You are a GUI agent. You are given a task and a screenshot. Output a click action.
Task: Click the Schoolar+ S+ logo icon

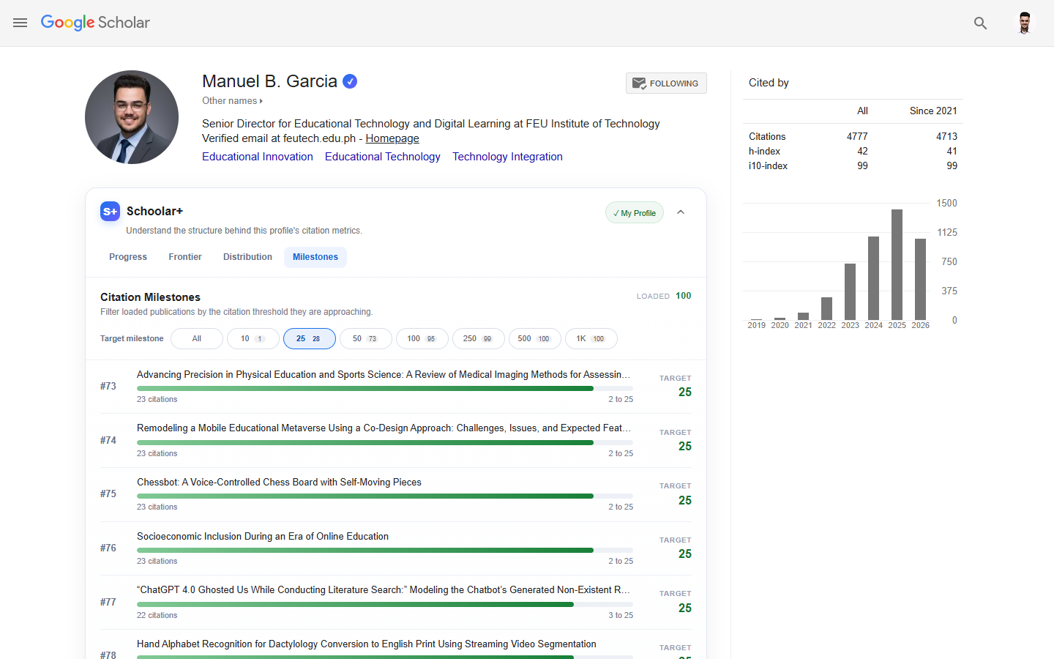click(x=110, y=212)
